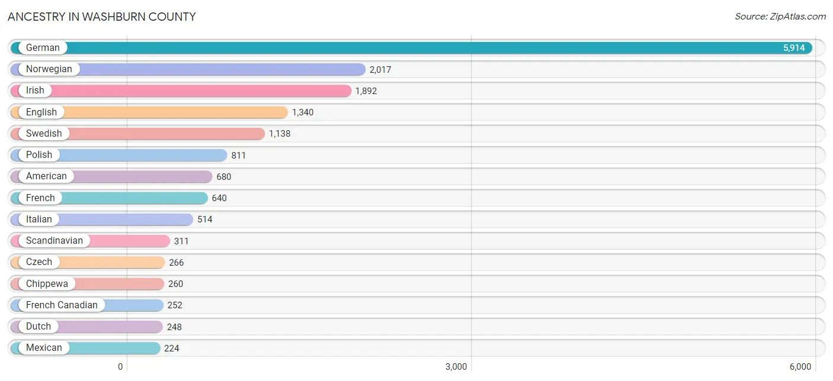Click the chart title Ancestry in Washburn County
The height and width of the screenshot is (381, 833).
(102, 17)
